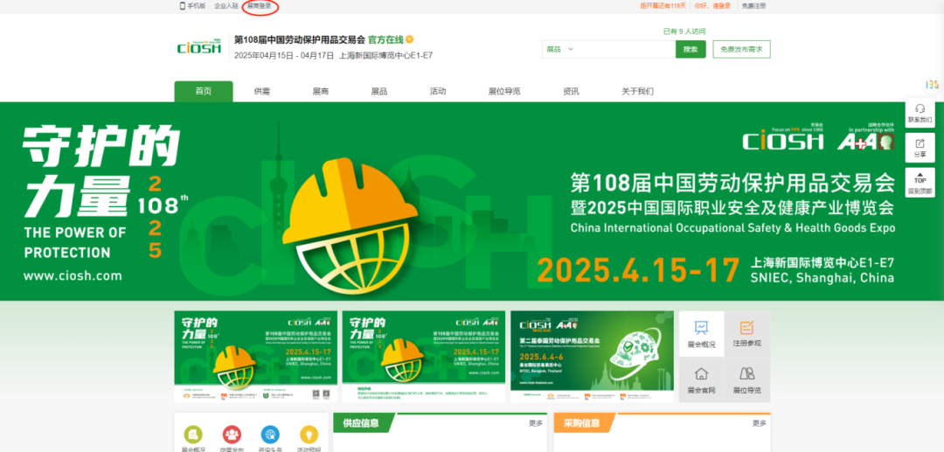Click the green 搜索 button
Screen dimensions: 944x452
(691, 49)
